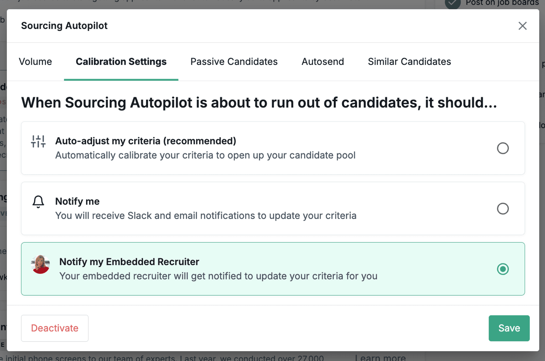Click the bell icon beside Notify me

pyautogui.click(x=38, y=202)
